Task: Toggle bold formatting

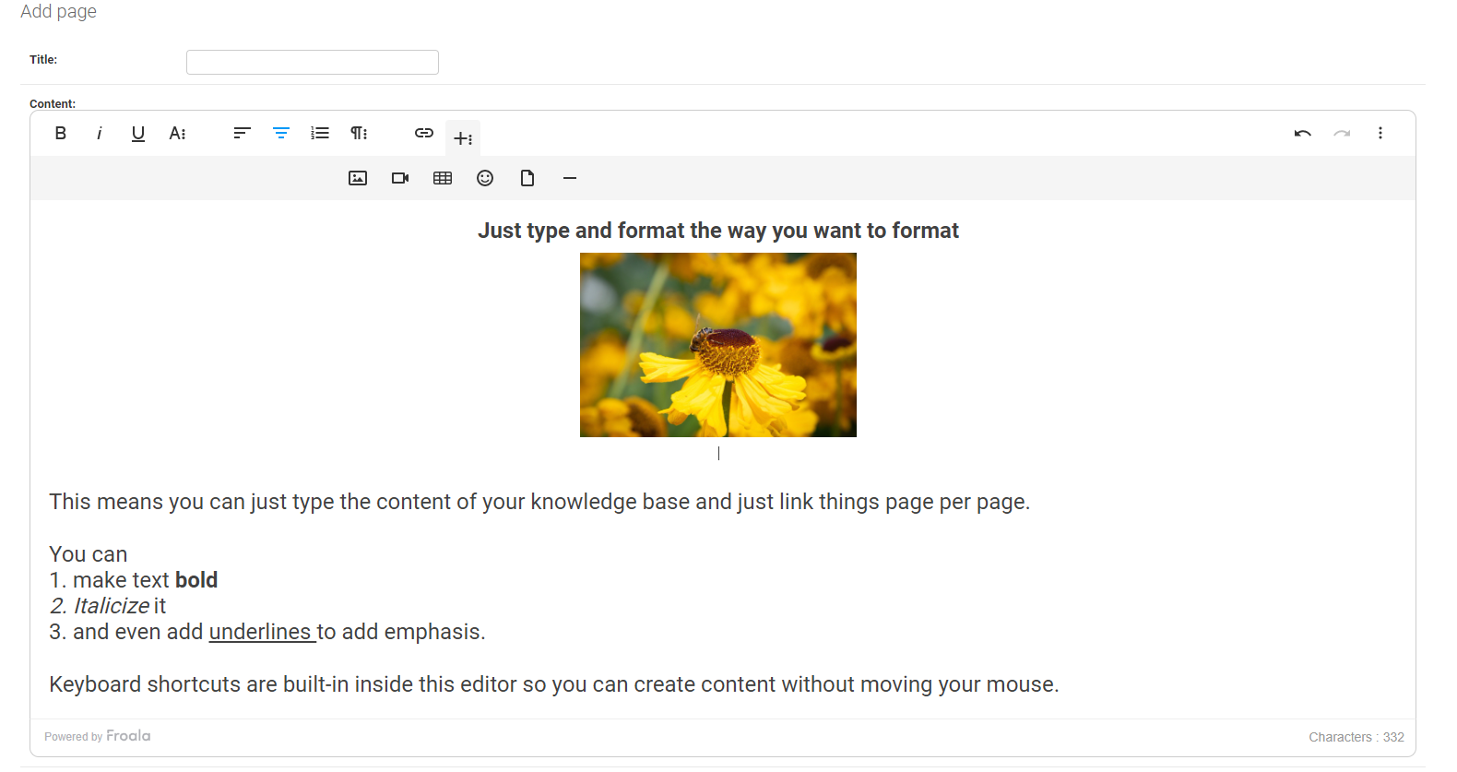Action: pos(61,134)
